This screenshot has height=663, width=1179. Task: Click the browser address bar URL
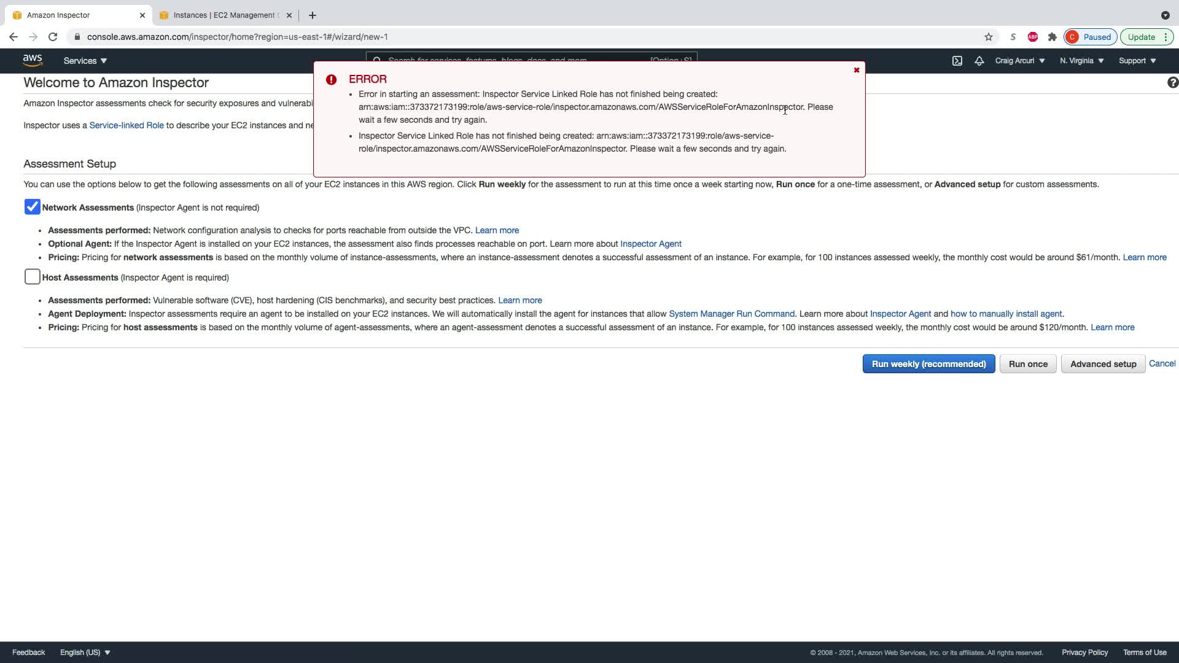click(237, 37)
